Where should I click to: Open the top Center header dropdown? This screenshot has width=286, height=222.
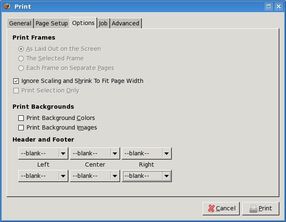(x=95, y=153)
